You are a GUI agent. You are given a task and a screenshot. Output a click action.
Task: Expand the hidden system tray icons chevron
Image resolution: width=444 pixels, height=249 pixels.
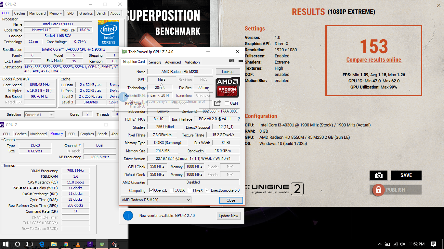[379, 244]
